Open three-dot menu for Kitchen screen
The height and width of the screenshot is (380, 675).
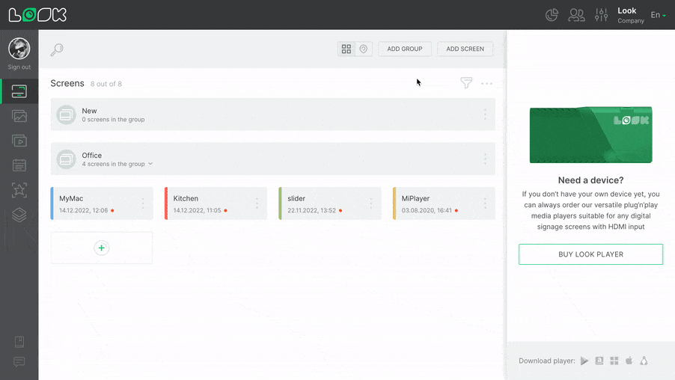pyautogui.click(x=257, y=203)
